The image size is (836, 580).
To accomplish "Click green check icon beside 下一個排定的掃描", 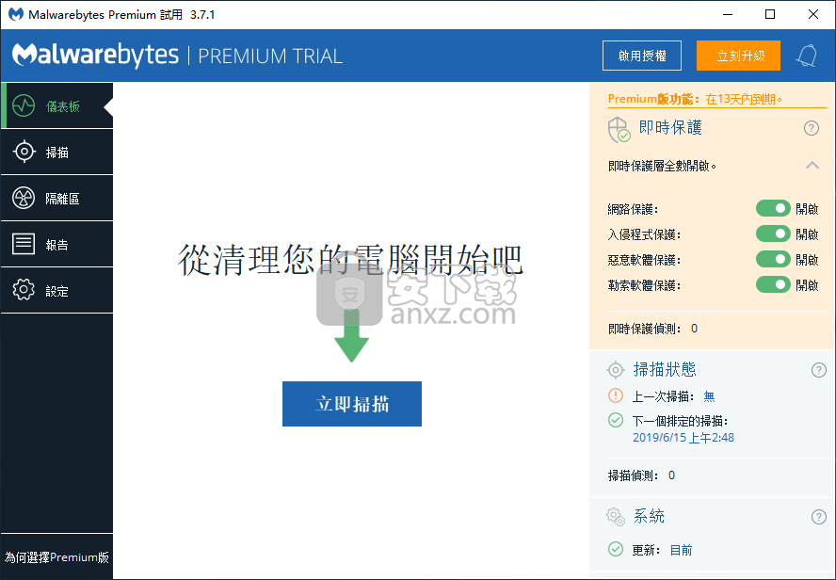I will pos(616,420).
